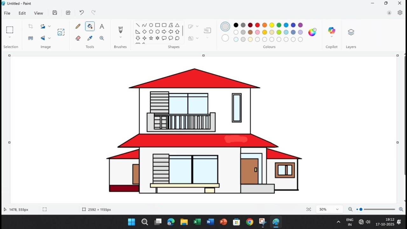Expand the Rotate options dropdown
407x229 pixels.
pyautogui.click(x=49, y=26)
